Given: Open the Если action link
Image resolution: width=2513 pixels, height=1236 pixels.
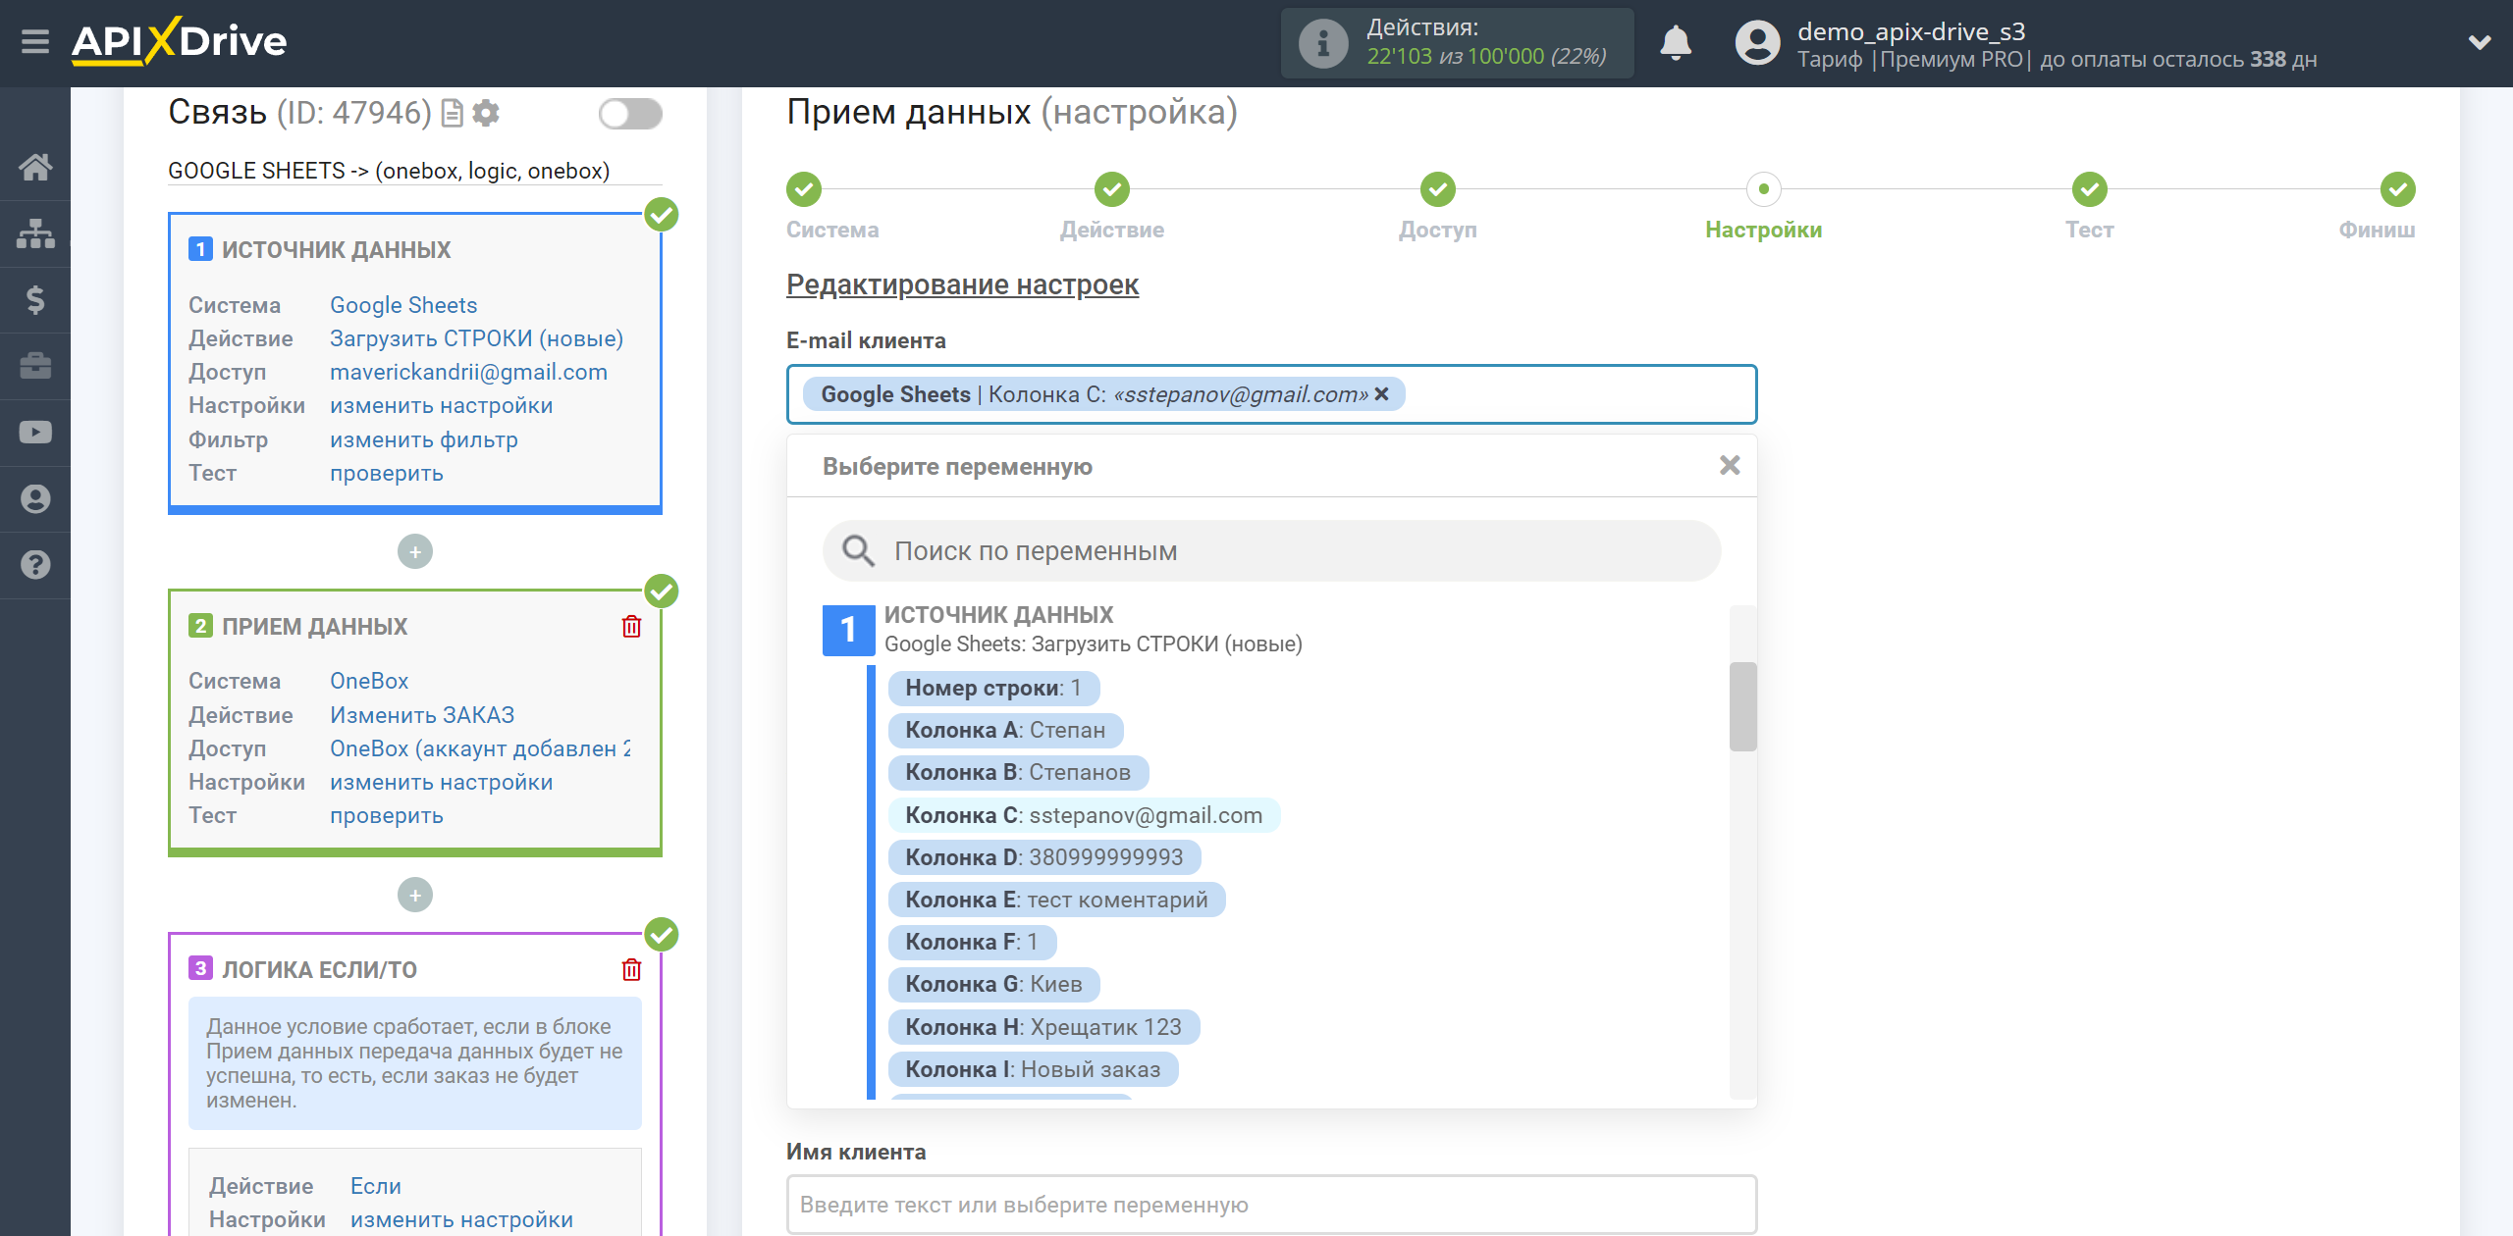Looking at the screenshot, I should pos(376,1186).
